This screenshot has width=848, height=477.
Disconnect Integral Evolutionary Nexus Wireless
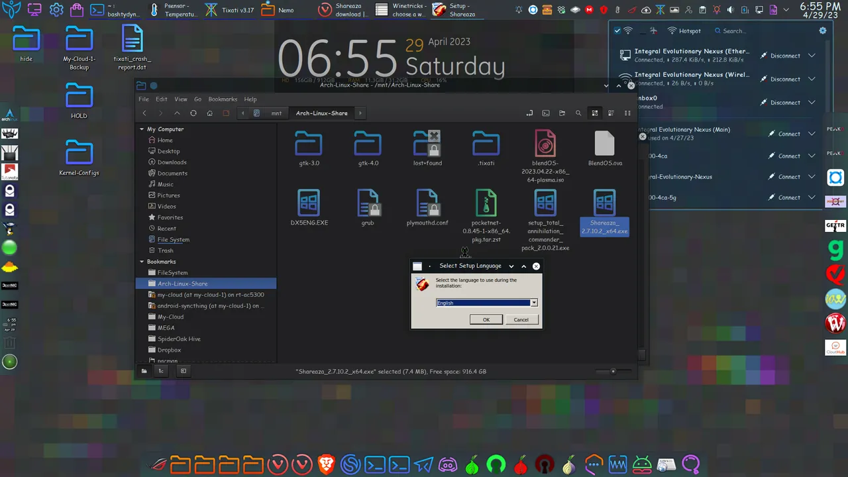point(780,79)
